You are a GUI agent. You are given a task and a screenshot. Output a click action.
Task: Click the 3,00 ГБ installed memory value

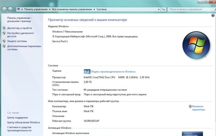(x=88, y=82)
